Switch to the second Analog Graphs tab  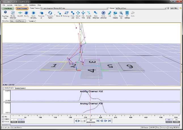pyautogui.click(x=20, y=88)
